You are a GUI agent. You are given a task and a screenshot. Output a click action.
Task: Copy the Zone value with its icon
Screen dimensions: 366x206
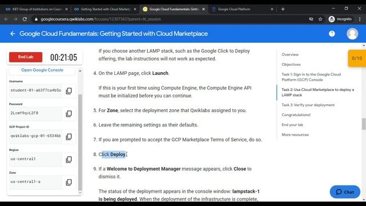click(x=69, y=182)
